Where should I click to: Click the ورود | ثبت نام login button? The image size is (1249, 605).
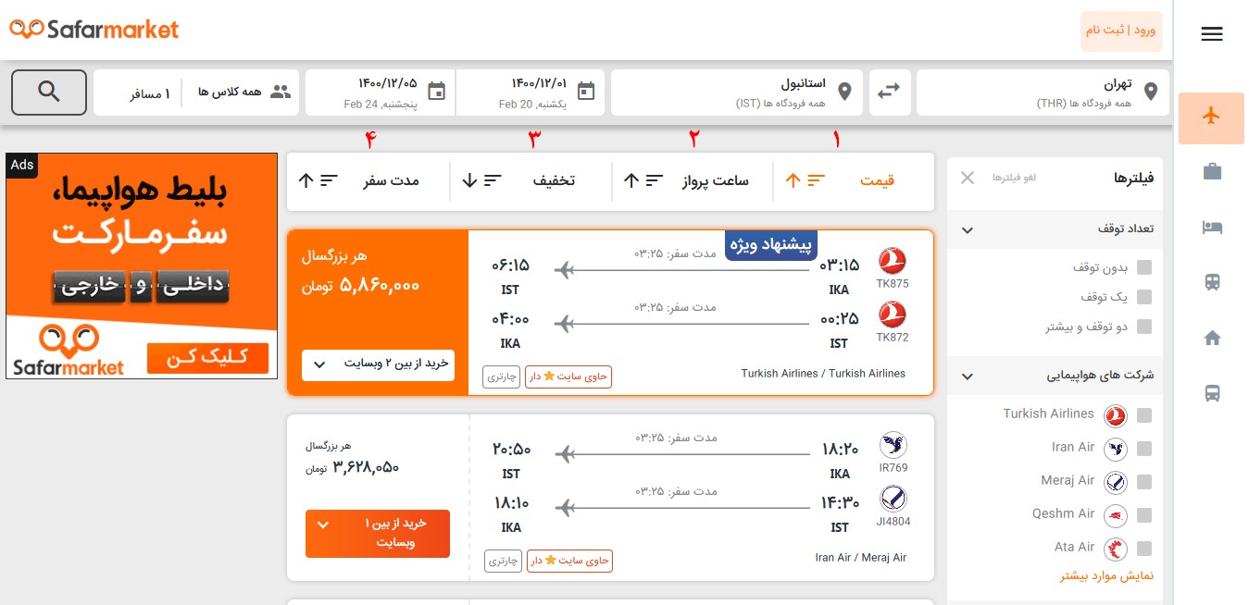point(1121,31)
